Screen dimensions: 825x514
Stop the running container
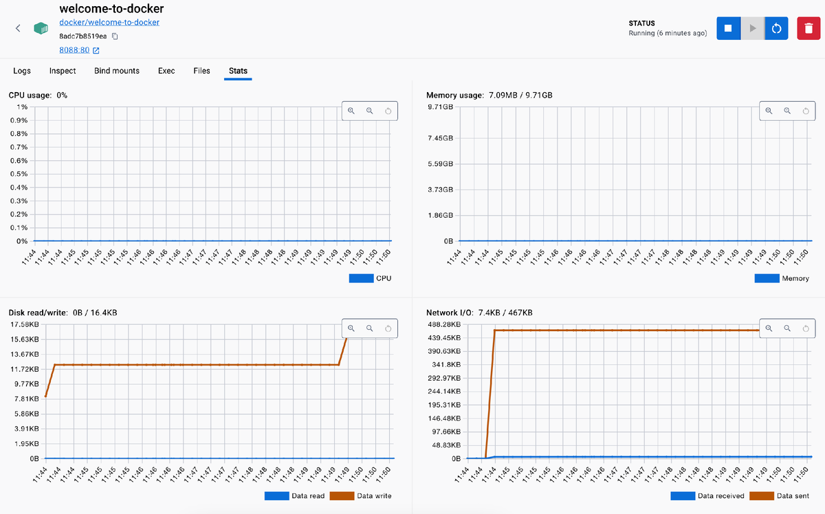(728, 28)
